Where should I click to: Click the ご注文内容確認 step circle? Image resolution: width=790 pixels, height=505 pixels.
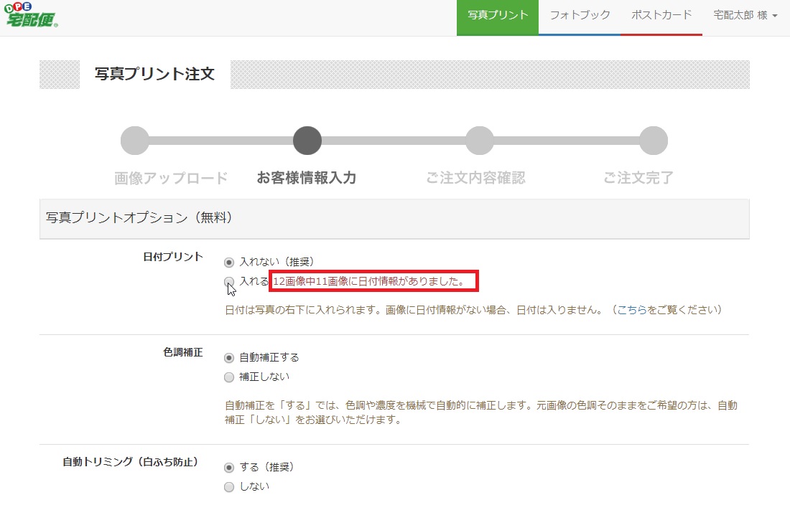(480, 141)
